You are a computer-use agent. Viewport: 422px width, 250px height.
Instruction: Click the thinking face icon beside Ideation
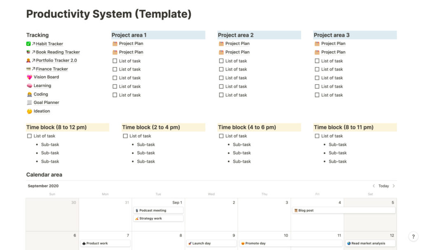(29, 111)
